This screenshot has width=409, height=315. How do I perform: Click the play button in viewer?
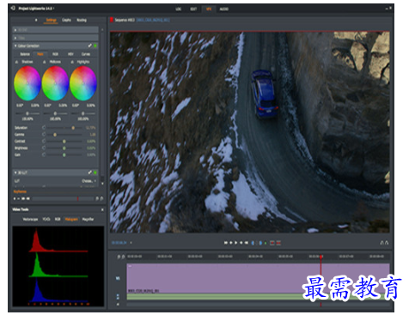[236, 243]
